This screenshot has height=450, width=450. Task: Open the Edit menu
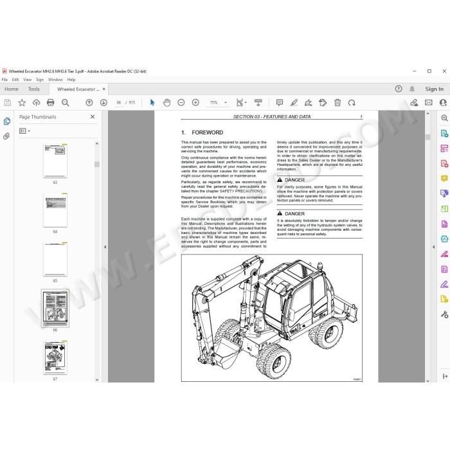15,80
